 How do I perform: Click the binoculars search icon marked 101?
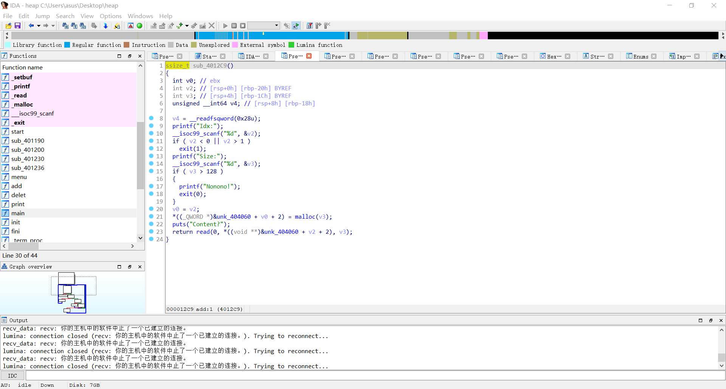pyautogui.click(x=83, y=26)
